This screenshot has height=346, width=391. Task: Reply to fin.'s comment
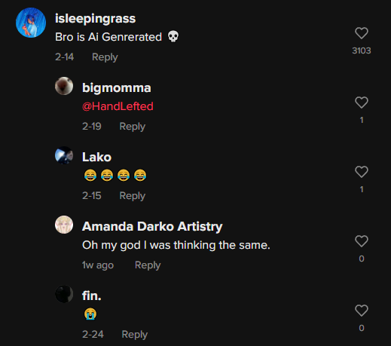click(x=135, y=335)
